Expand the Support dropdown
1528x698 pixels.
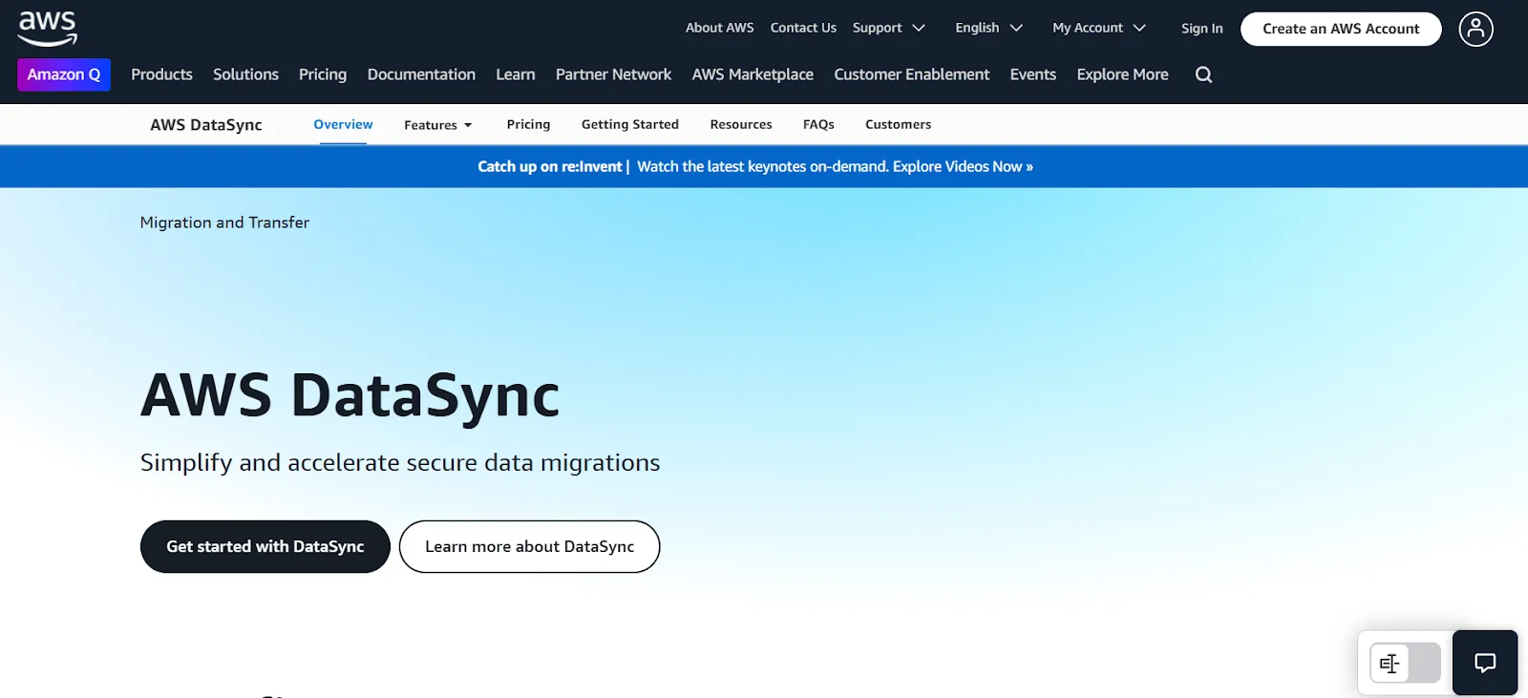pos(889,28)
